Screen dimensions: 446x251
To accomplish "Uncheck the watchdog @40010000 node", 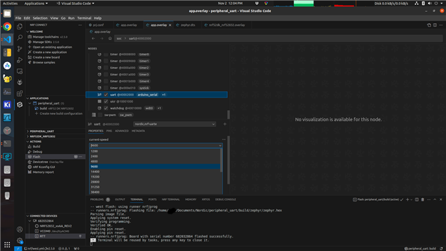I will click(x=106, y=108).
